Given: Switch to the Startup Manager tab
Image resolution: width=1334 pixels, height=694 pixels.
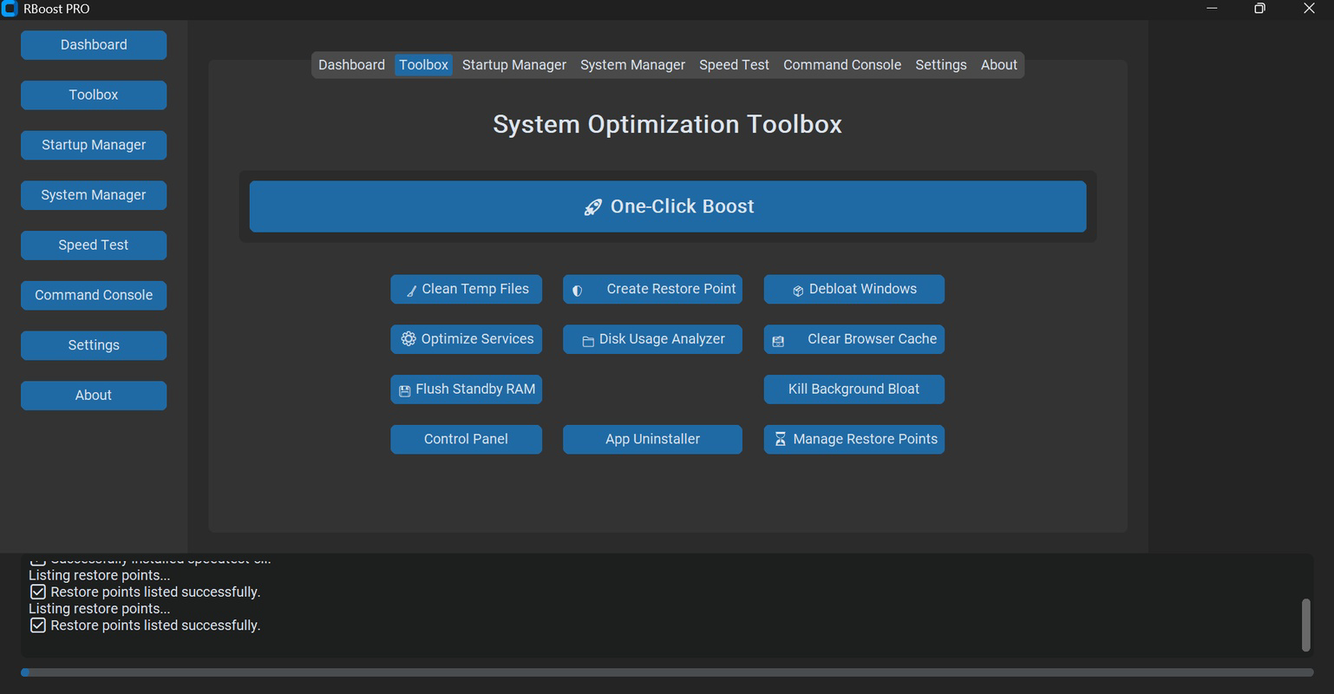Looking at the screenshot, I should pos(514,65).
